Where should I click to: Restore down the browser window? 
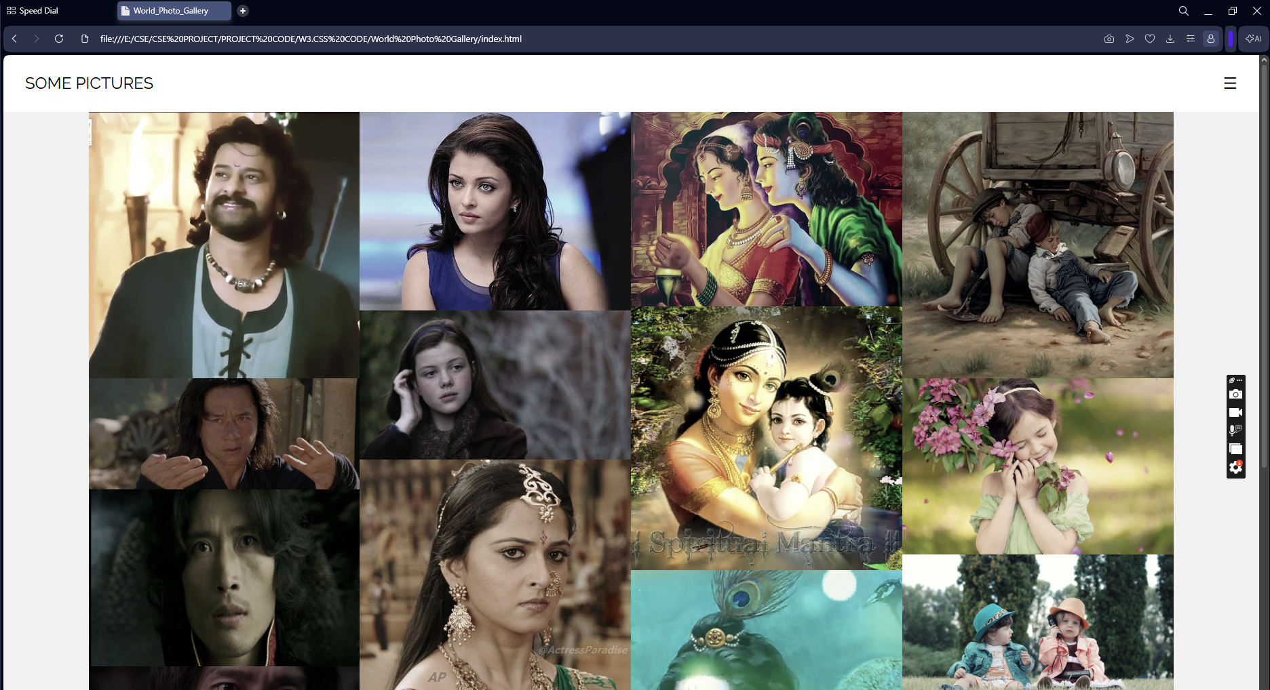point(1233,11)
